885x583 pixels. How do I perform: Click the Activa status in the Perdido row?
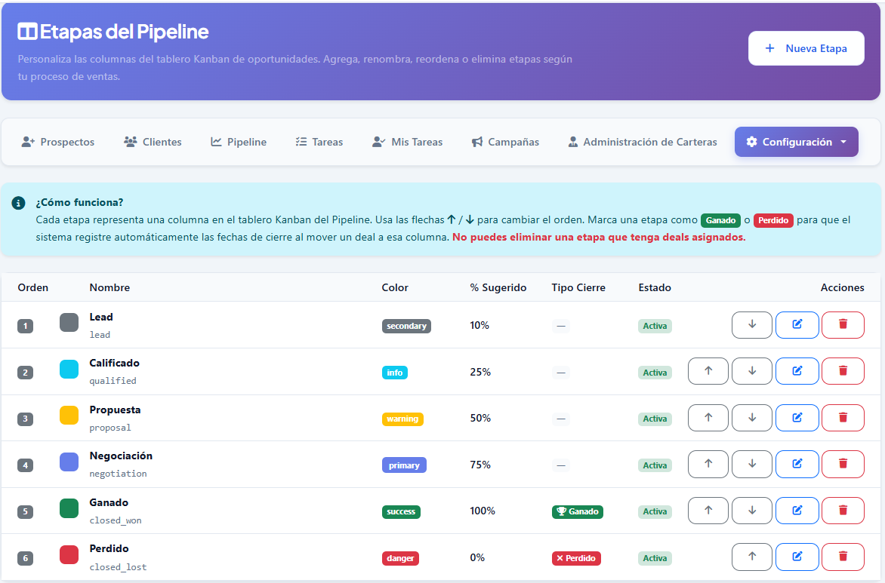655,558
